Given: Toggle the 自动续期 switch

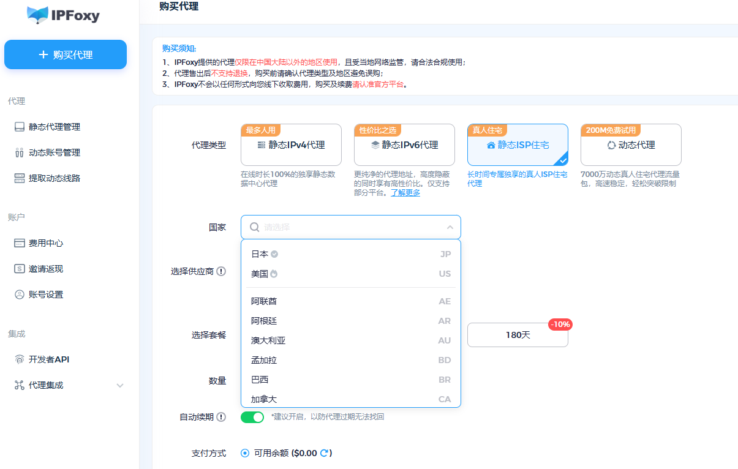Looking at the screenshot, I should [252, 417].
